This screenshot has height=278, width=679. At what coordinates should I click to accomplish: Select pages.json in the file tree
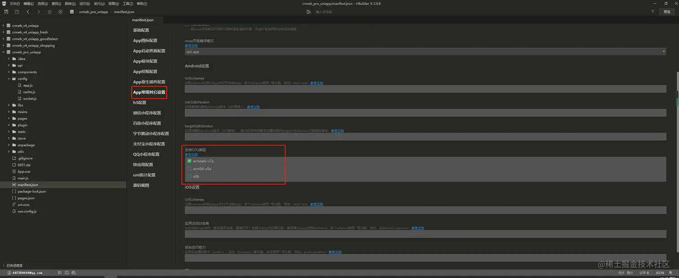click(26, 198)
